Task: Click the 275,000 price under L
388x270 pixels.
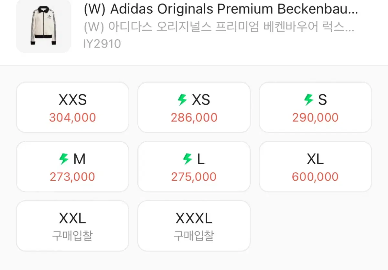Action: [x=194, y=177]
